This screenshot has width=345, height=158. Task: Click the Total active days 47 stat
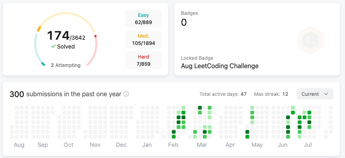[x=223, y=94]
